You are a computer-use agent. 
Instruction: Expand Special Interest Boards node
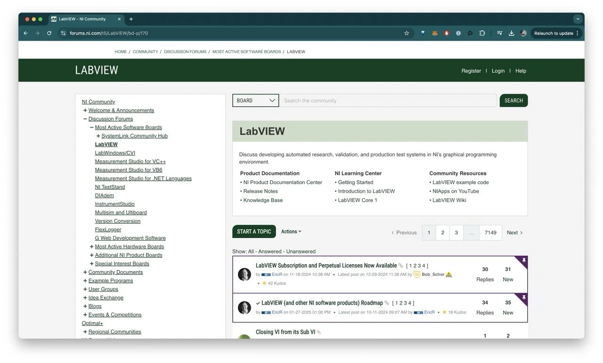pyautogui.click(x=92, y=264)
